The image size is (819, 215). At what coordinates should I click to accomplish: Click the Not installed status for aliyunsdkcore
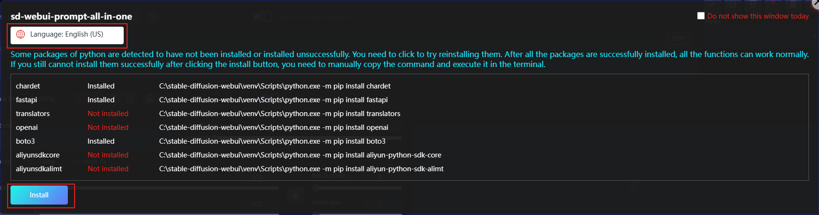coord(108,155)
